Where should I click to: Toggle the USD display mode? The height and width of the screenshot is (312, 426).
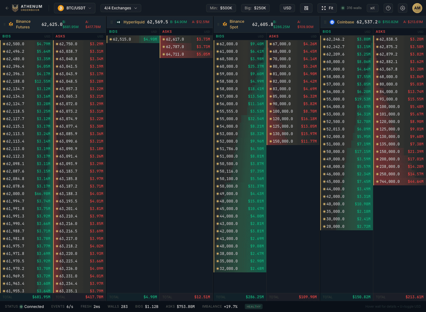pyautogui.click(x=288, y=8)
